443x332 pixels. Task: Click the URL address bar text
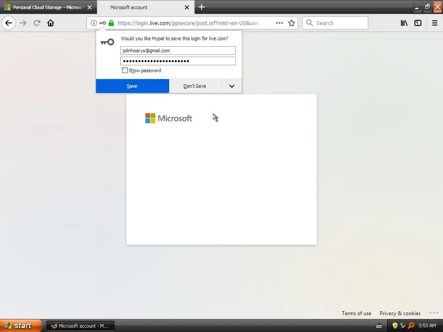(x=188, y=23)
